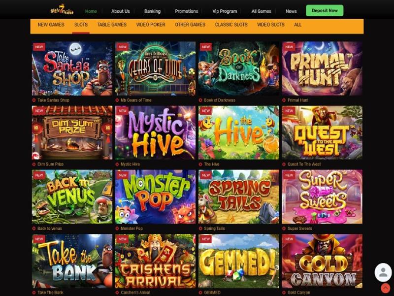This screenshot has height=296, width=394.
Task: Click the play icon beside Gold Canyon
Action: [x=284, y=293]
